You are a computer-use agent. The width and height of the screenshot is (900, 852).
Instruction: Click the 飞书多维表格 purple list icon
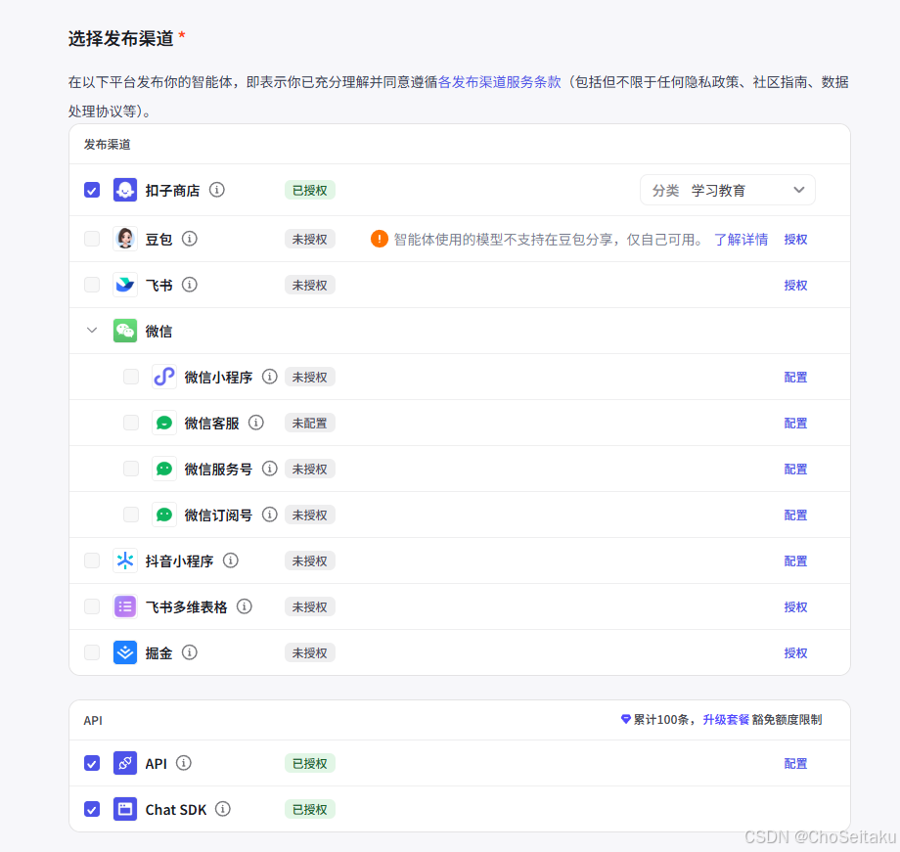click(x=125, y=606)
